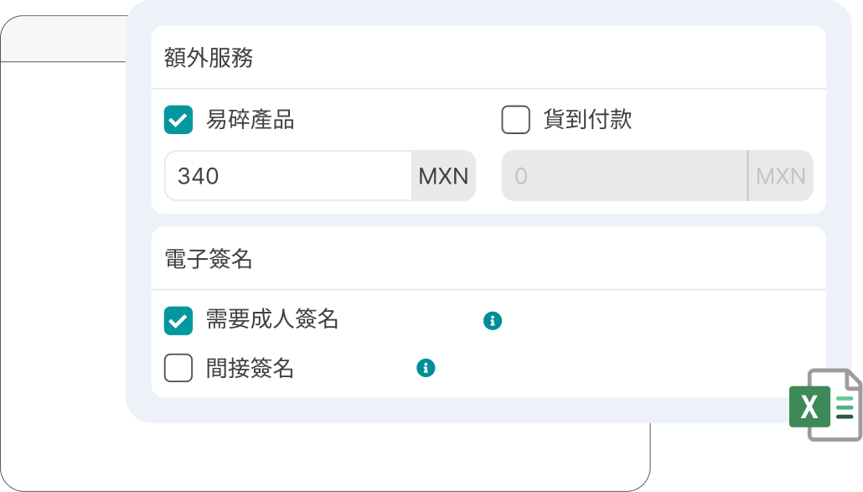Viewport: 863px width, 492px height.
Task: Click the 額外服務 section heading
Action: coord(209,58)
